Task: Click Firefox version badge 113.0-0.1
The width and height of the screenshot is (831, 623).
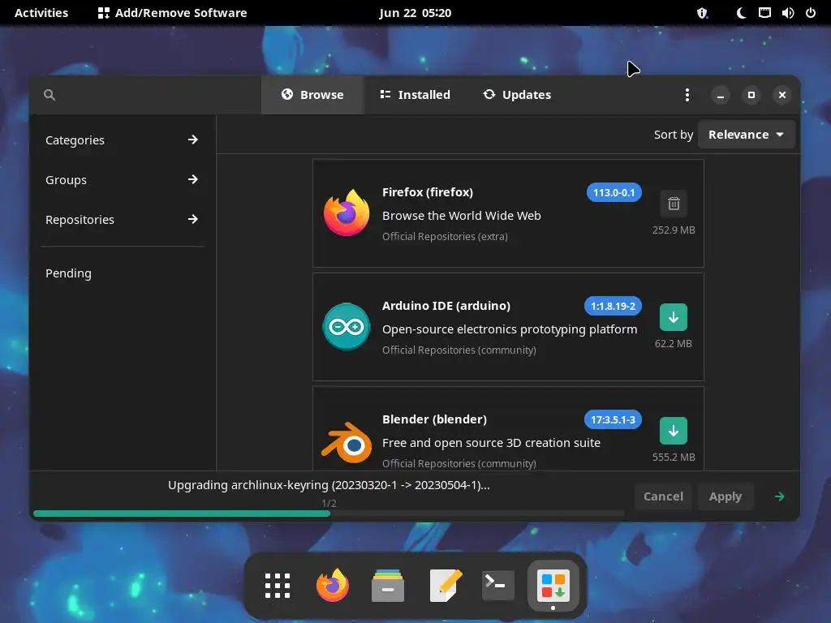Action: (x=614, y=192)
